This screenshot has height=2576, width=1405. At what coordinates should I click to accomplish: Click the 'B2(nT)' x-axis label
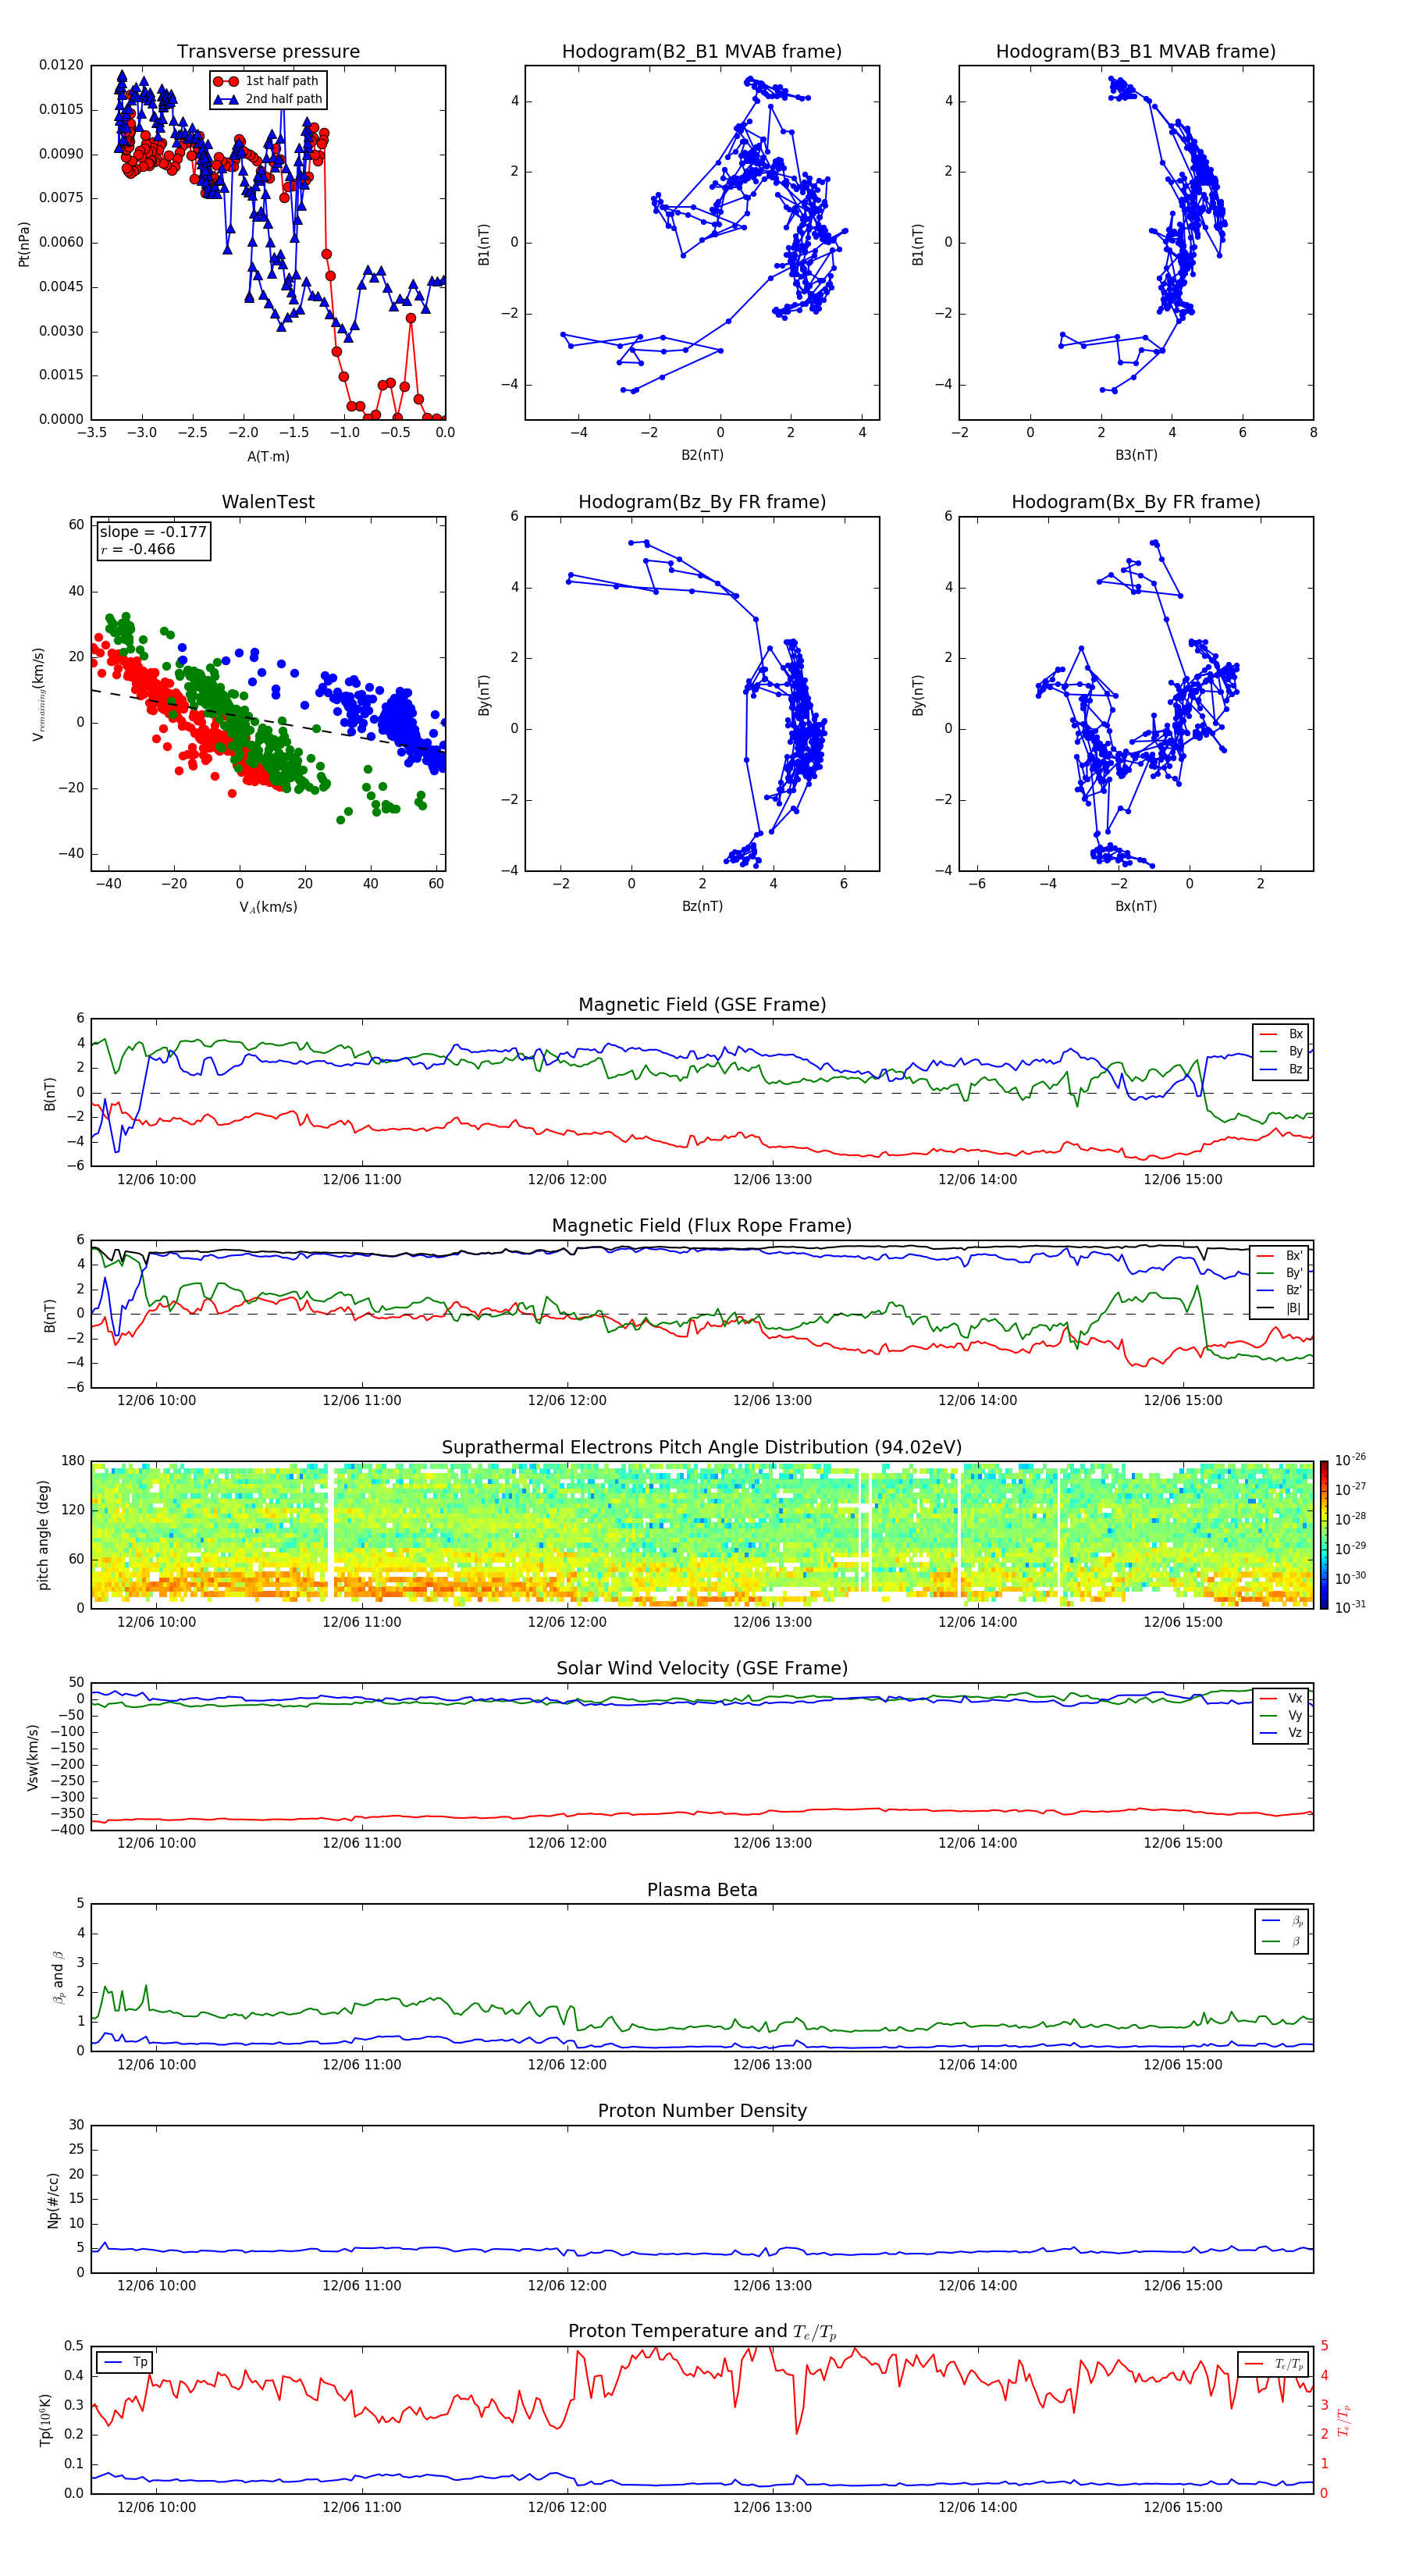702,455
